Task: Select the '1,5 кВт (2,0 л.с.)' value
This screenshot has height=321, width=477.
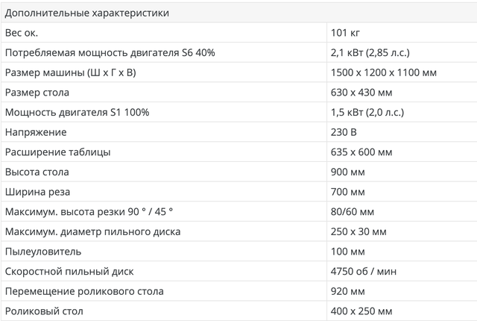Action: pyautogui.click(x=368, y=112)
